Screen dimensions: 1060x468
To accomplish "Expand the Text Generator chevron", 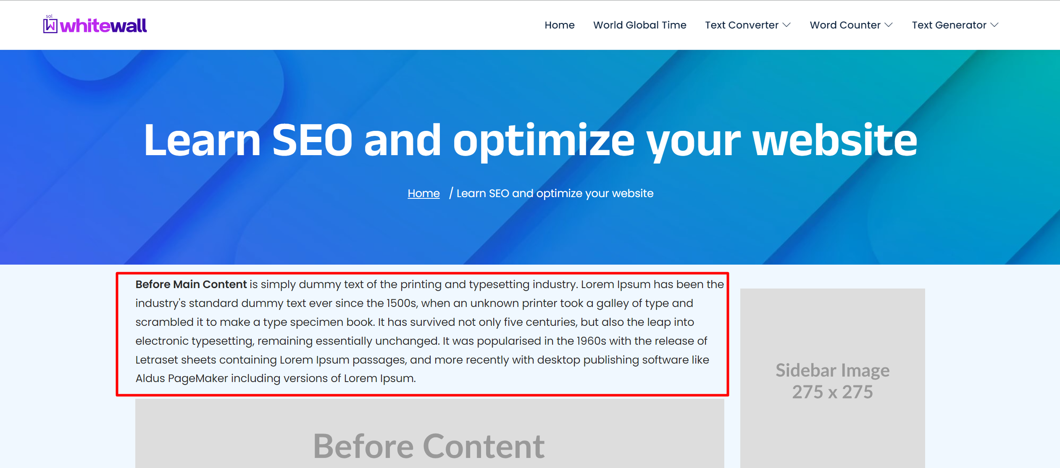I will coord(994,25).
